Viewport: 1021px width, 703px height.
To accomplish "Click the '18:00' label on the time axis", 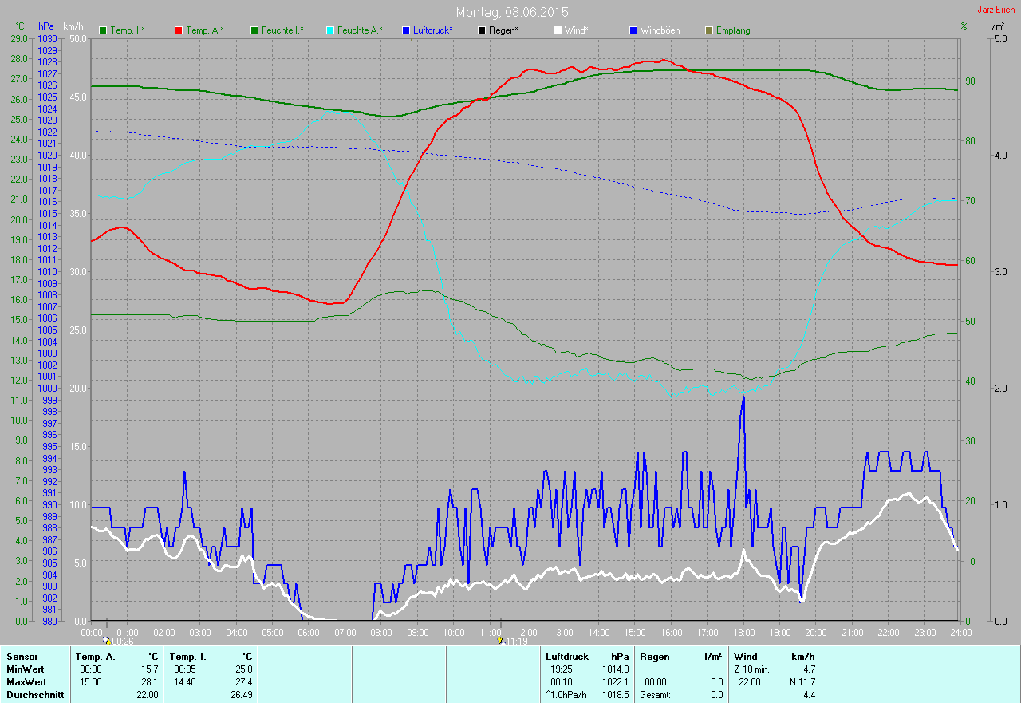I will pyautogui.click(x=743, y=633).
